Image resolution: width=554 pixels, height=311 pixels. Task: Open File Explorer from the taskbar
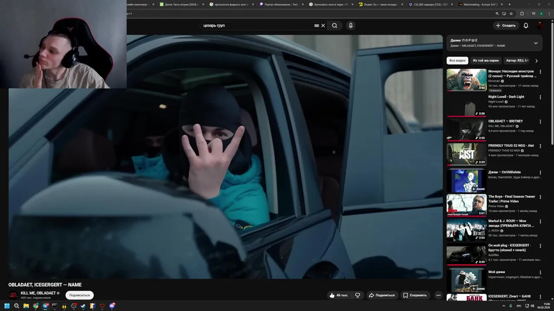[26, 306]
